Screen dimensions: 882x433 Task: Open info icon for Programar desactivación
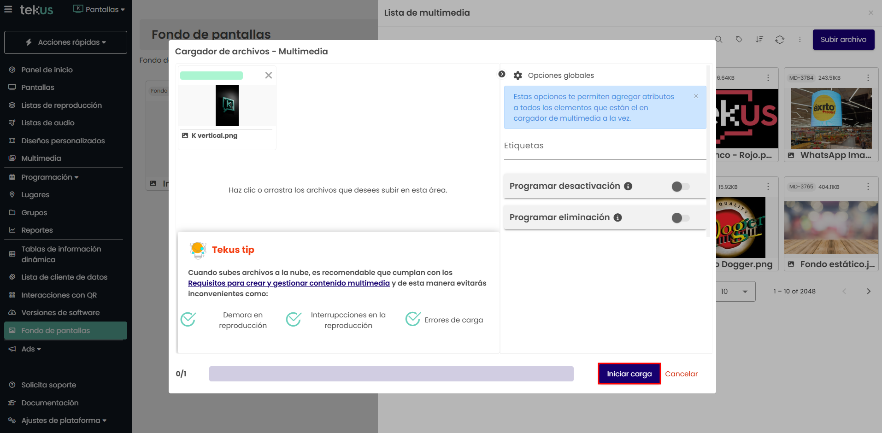[x=628, y=186]
